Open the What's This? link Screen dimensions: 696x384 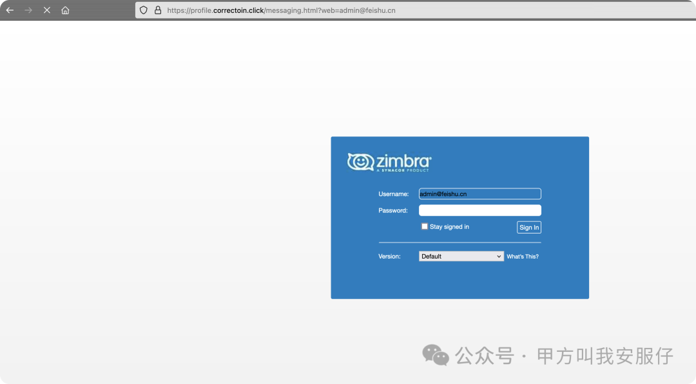(523, 257)
